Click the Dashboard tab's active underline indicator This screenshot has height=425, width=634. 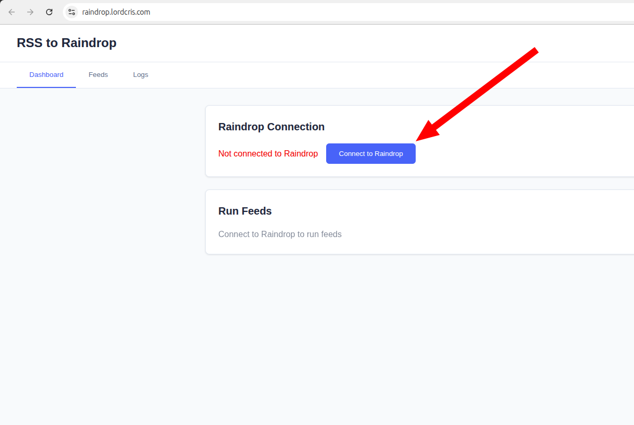[46, 87]
